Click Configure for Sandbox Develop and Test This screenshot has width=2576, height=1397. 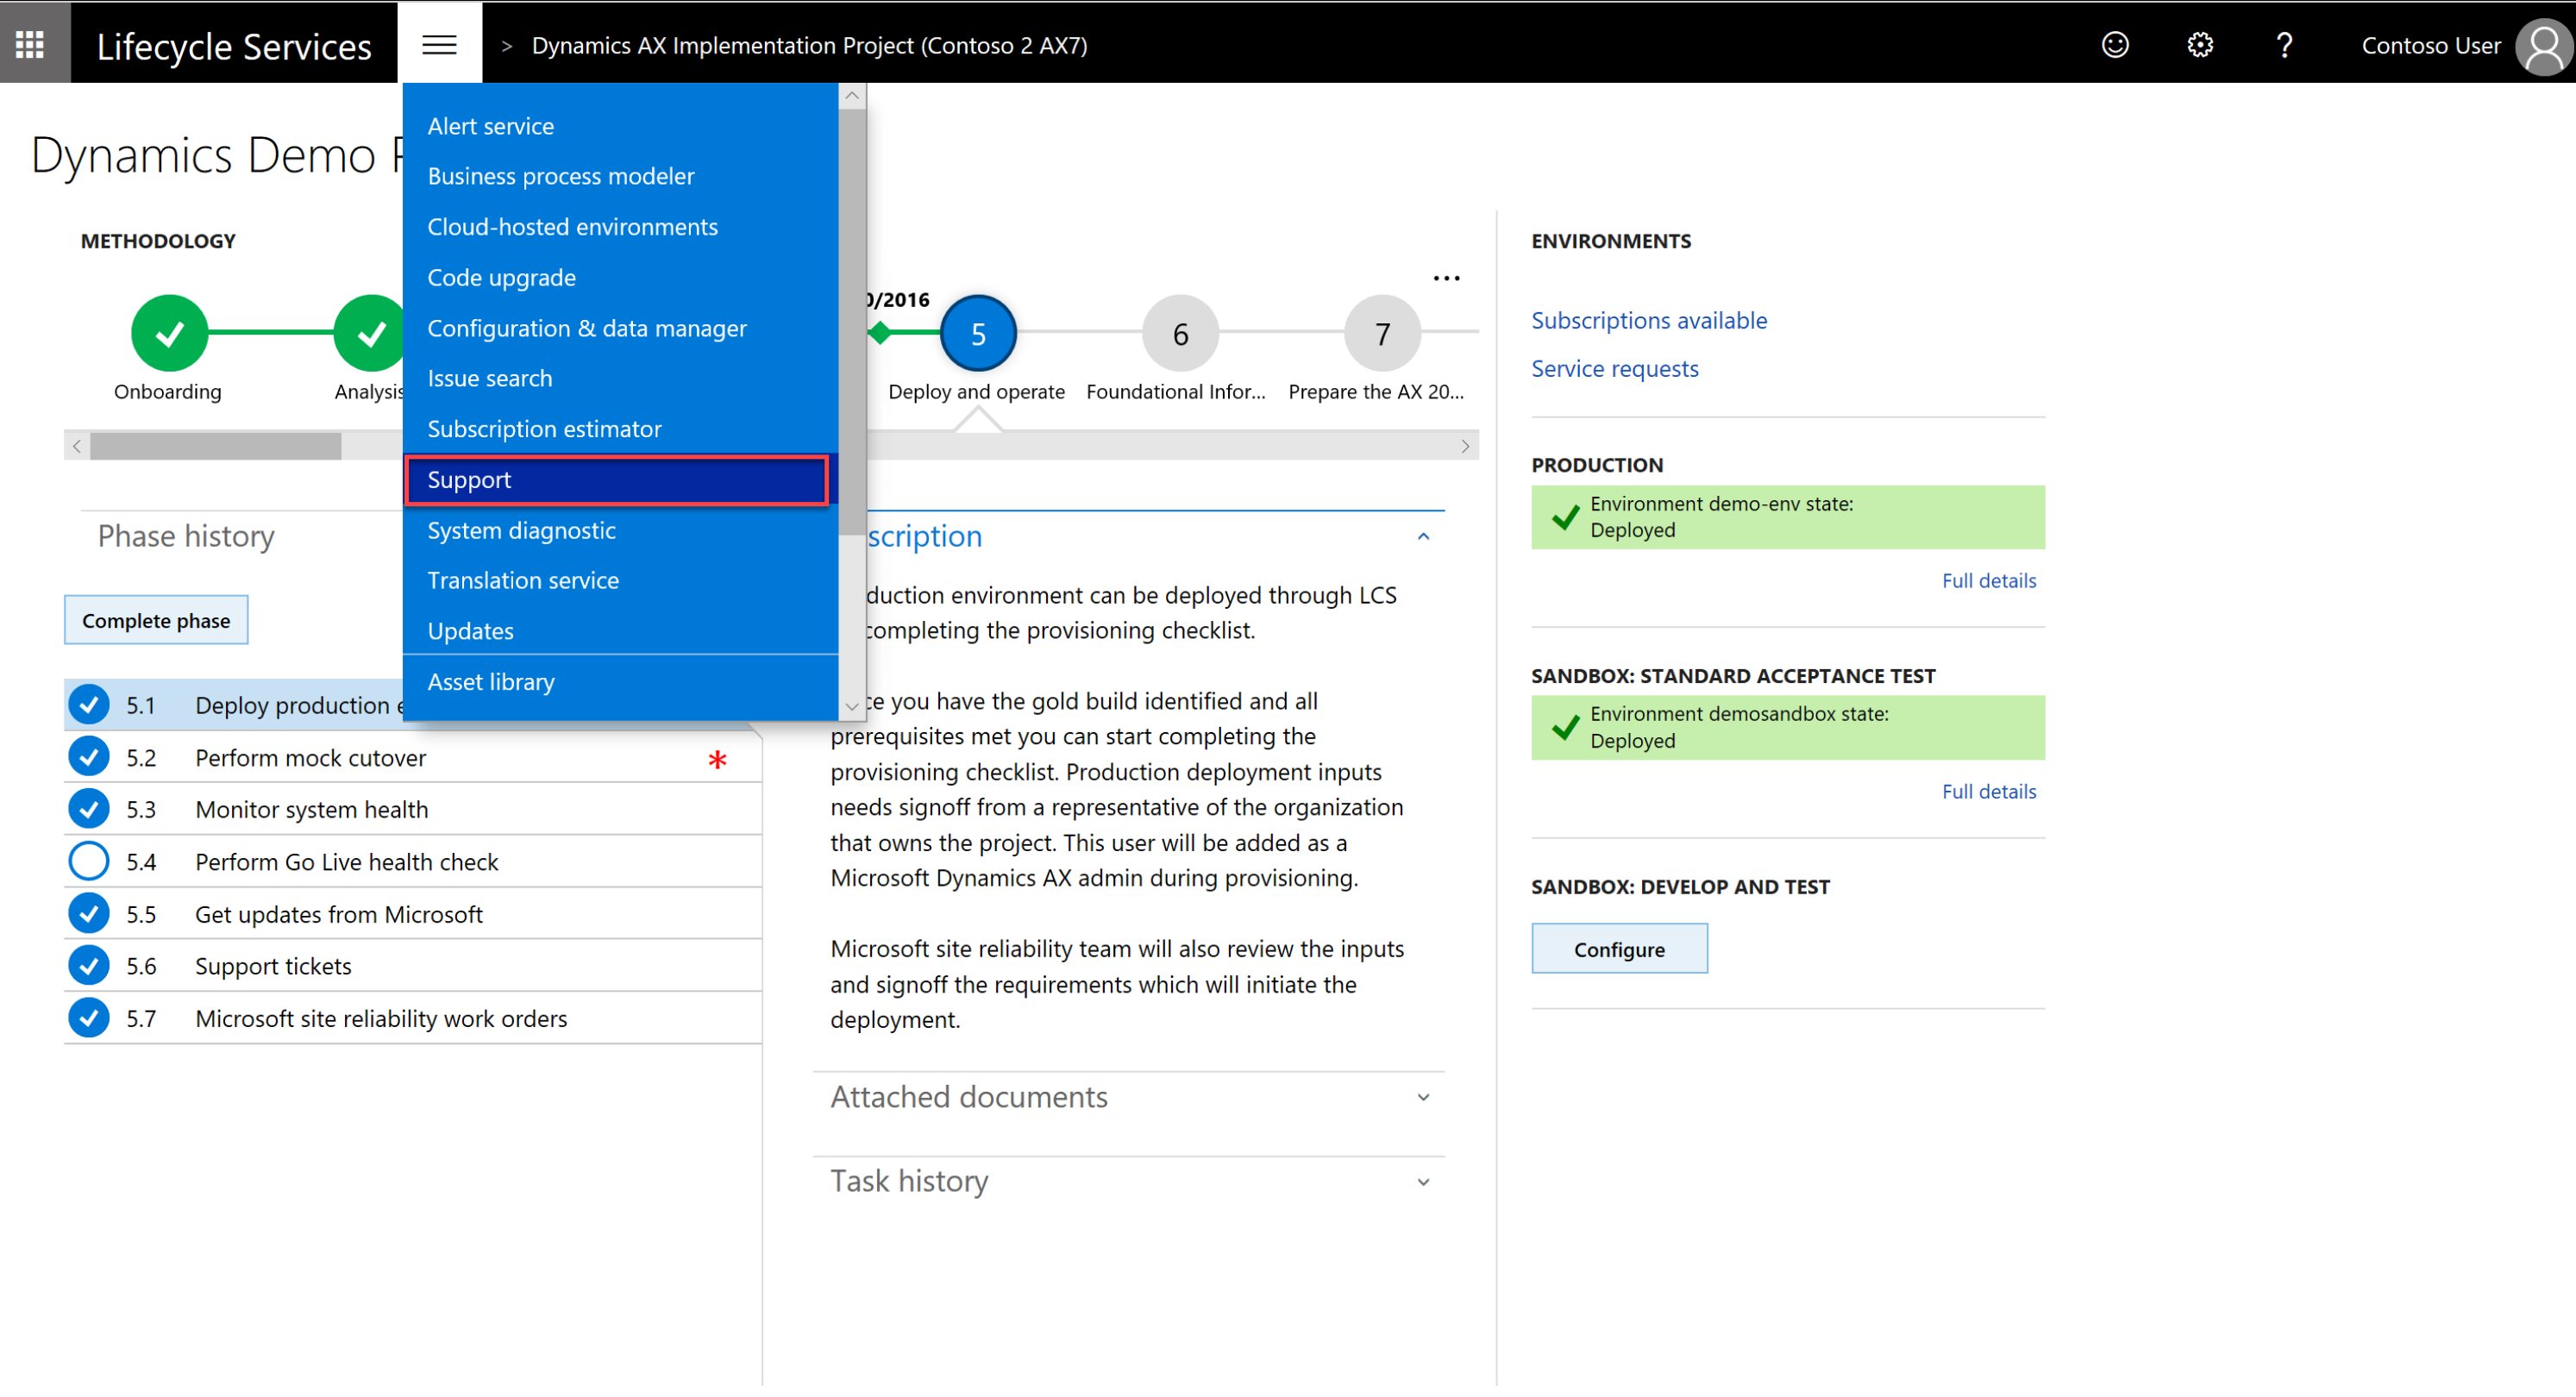click(x=1618, y=948)
